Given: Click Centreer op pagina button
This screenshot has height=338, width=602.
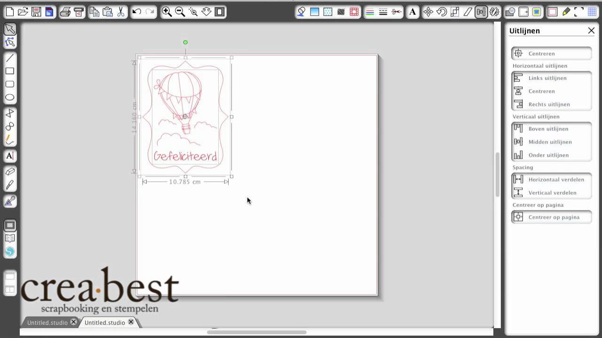Looking at the screenshot, I should [552, 217].
